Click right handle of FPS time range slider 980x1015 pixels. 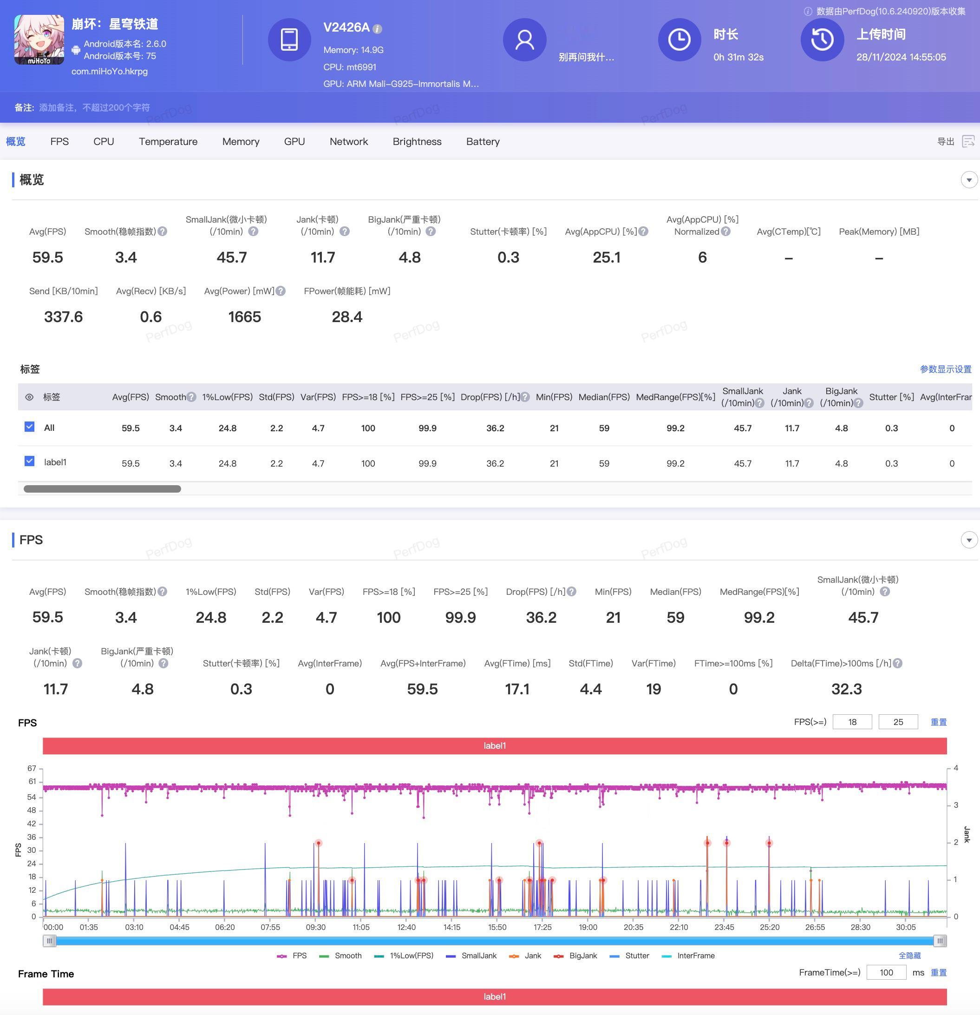pyautogui.click(x=940, y=941)
